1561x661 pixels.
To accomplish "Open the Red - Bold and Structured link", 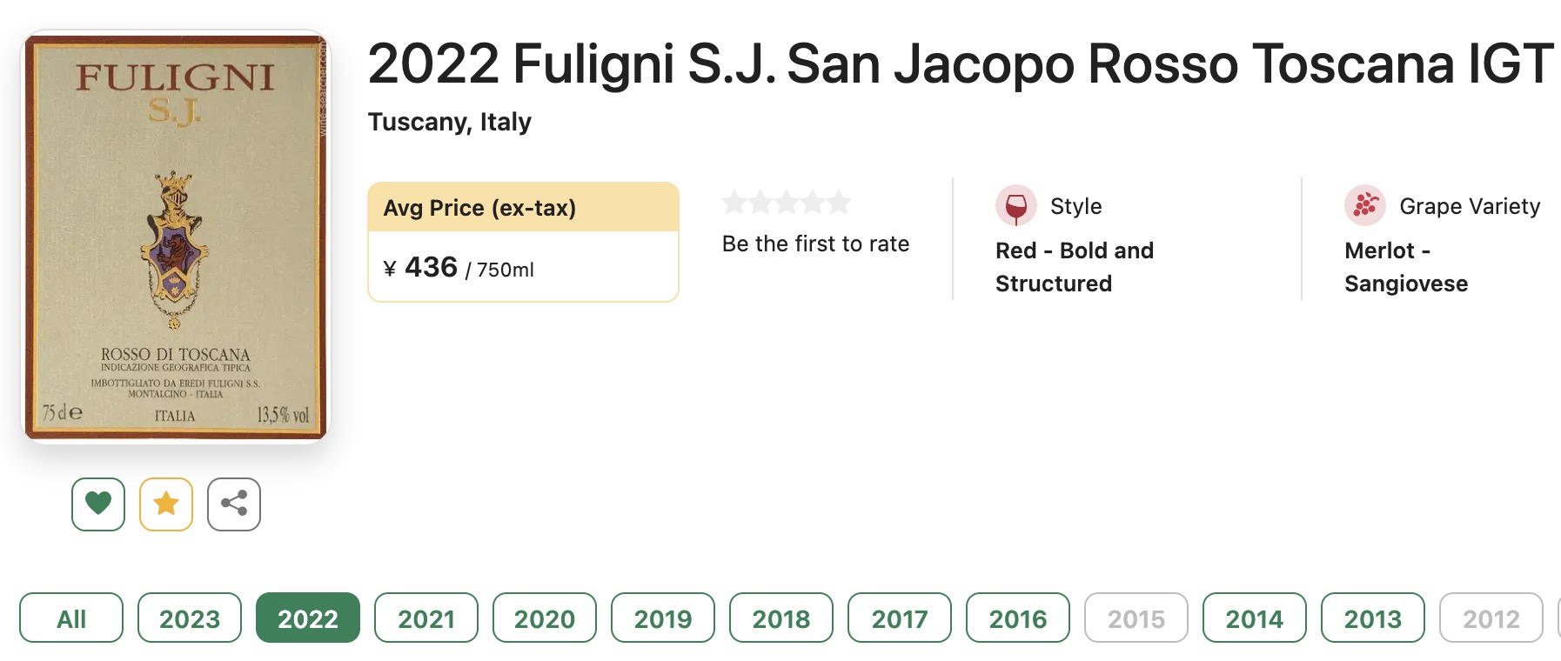I will (1075, 267).
